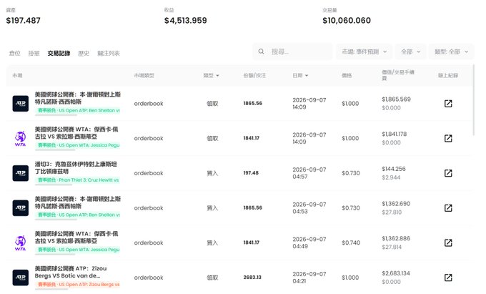Click the 市場類型 column header

point(144,75)
